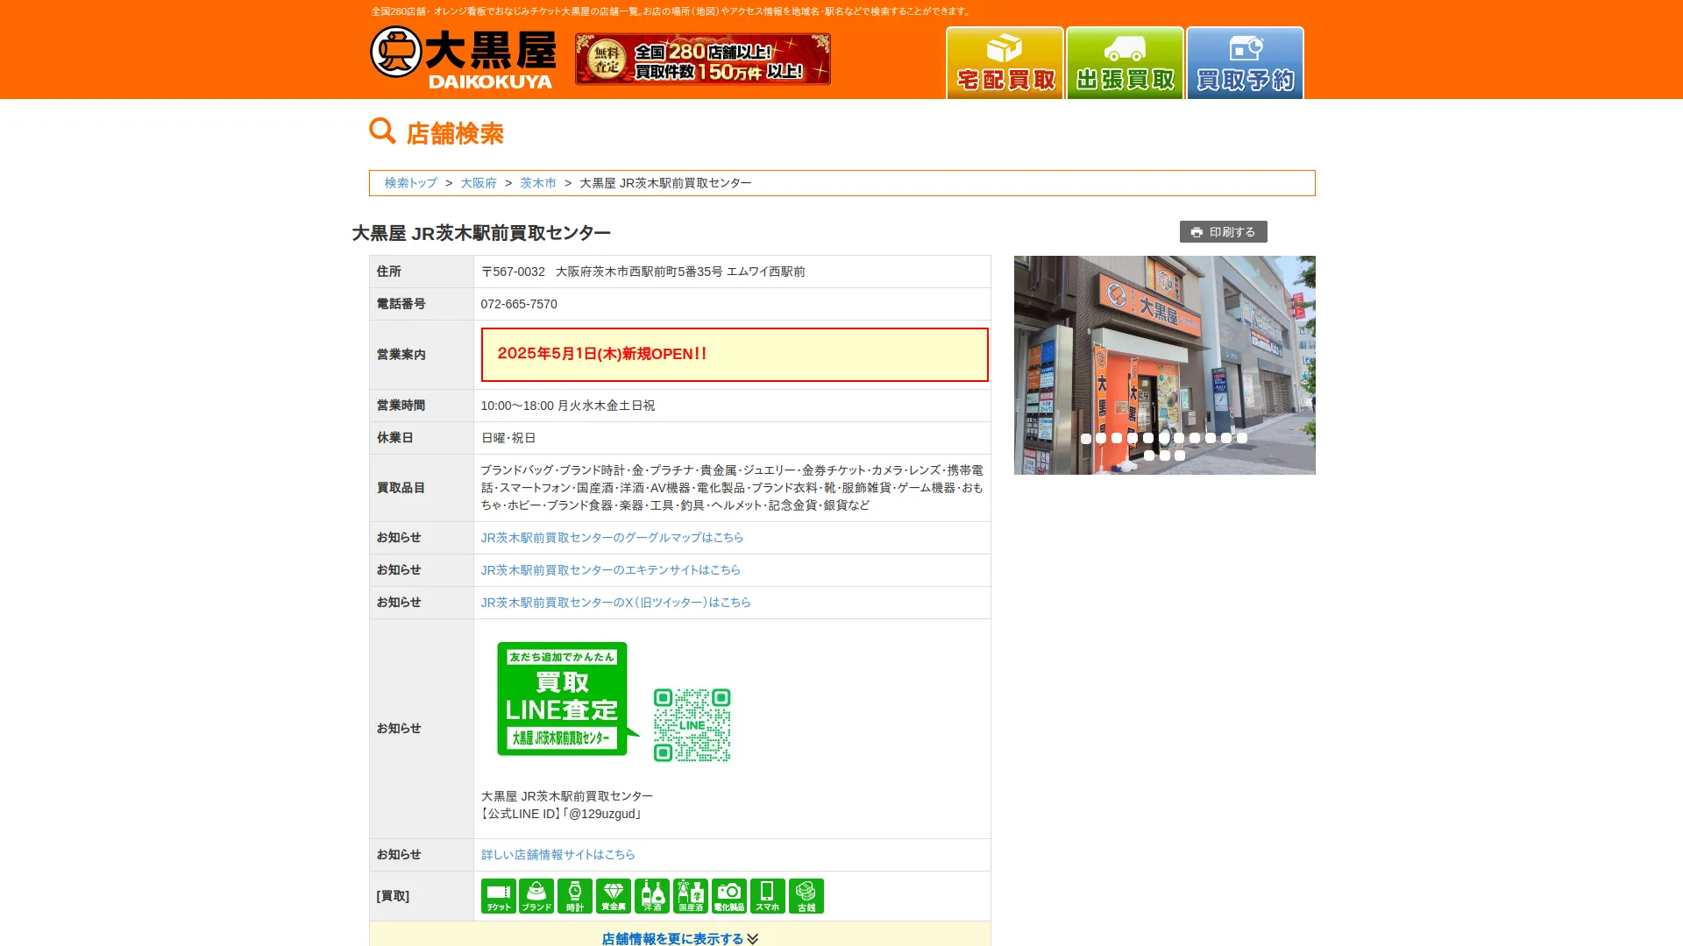Screen dimensions: 1683x946
Task: Click the ブランド handbag category icon
Action: point(536,896)
